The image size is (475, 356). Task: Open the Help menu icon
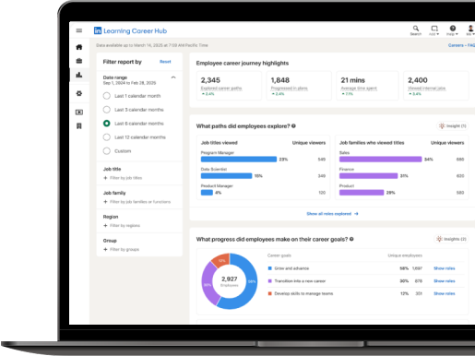(453, 30)
